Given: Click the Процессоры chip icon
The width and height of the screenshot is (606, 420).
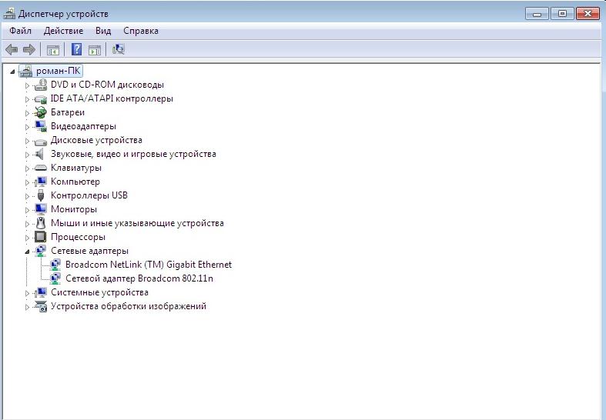Looking at the screenshot, I should tap(40, 237).
